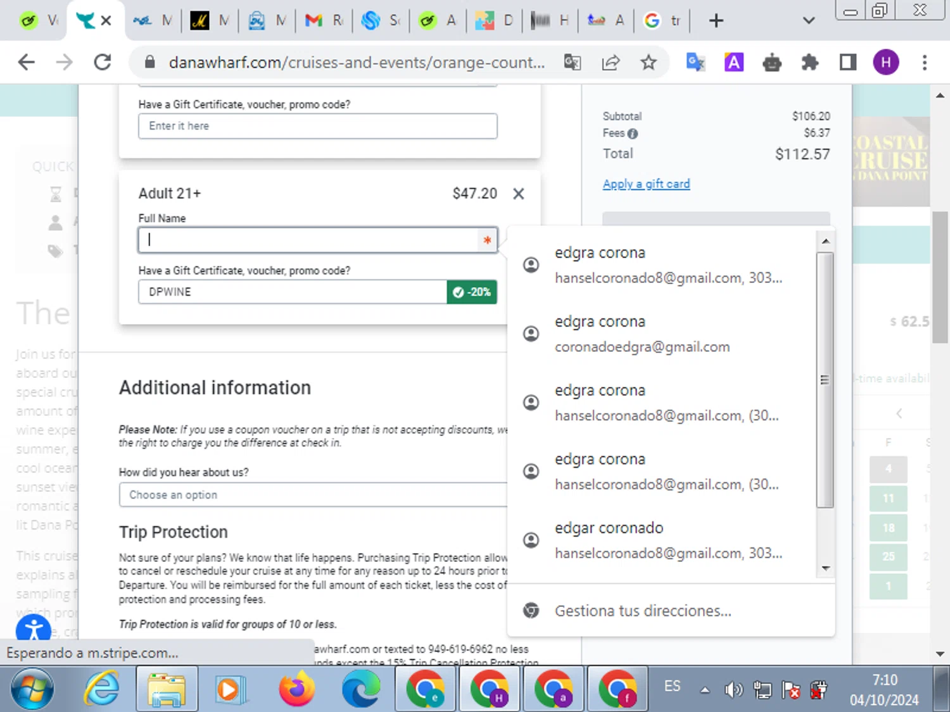The image size is (950, 712).
Task: Remove the Adult 21+ ticket
Action: (x=519, y=194)
